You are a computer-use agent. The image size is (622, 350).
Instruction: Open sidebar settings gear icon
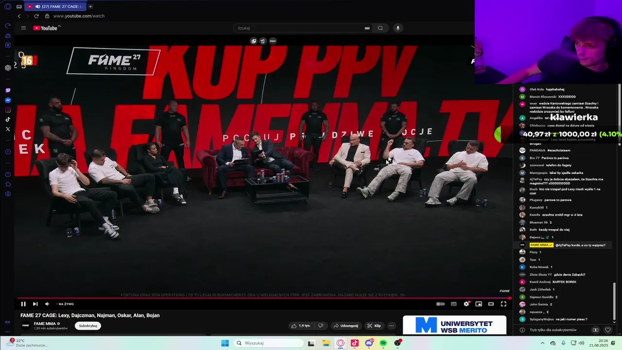[8, 194]
